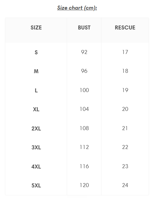
Task: Select the RESCUE column header
Action: point(125,28)
